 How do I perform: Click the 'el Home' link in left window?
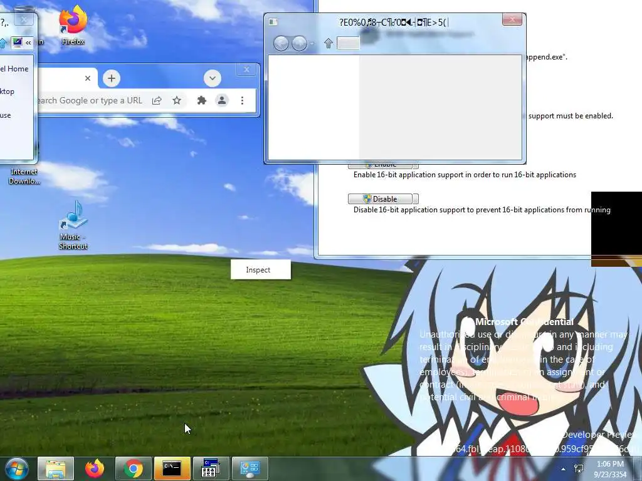pyautogui.click(x=14, y=69)
